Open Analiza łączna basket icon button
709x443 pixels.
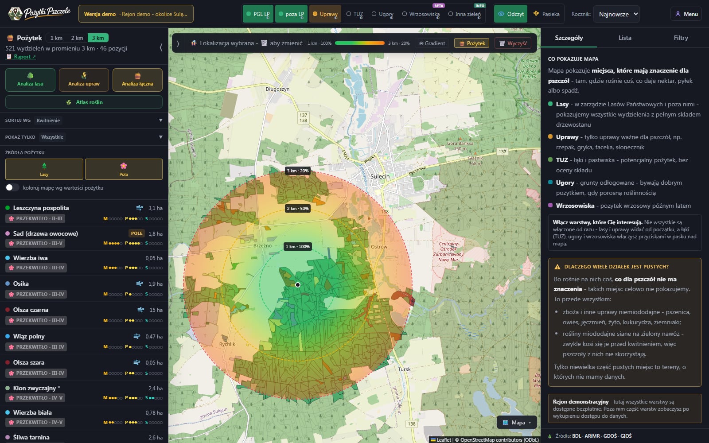coord(137,80)
